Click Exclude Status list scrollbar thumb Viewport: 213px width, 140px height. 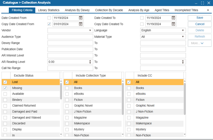pos(61,91)
